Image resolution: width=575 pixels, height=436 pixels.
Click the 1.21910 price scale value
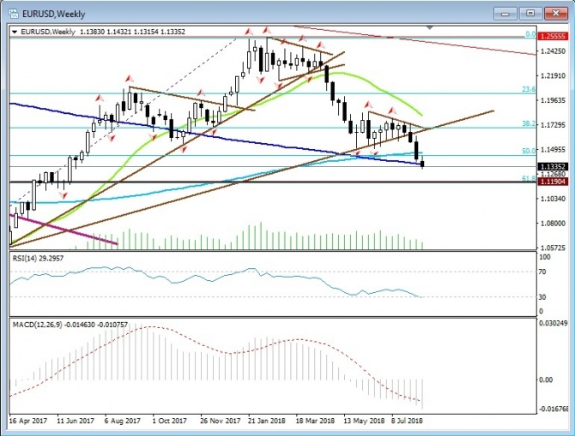pyautogui.click(x=553, y=75)
